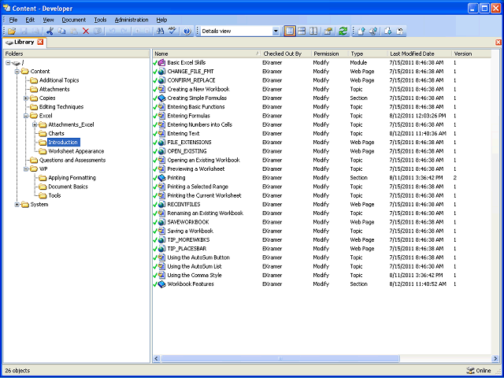Image resolution: width=504 pixels, height=378 pixels.
Task: Close the pane using the red X below the toolbar's right end
Action: point(498,43)
